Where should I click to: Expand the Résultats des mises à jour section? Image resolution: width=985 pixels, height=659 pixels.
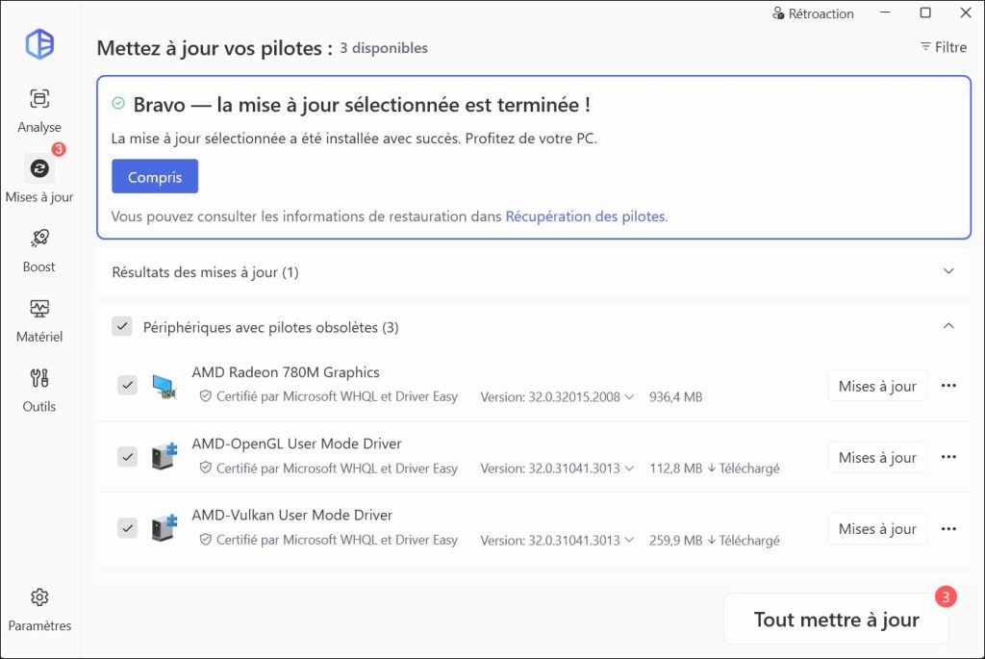coord(948,271)
